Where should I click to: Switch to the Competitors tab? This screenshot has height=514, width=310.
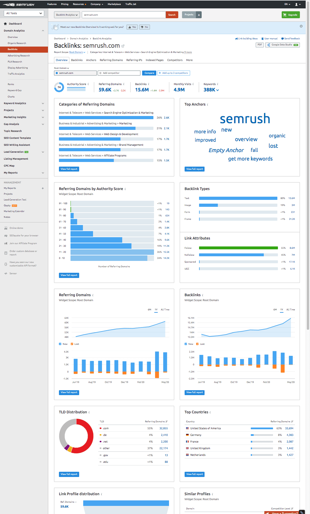175,60
